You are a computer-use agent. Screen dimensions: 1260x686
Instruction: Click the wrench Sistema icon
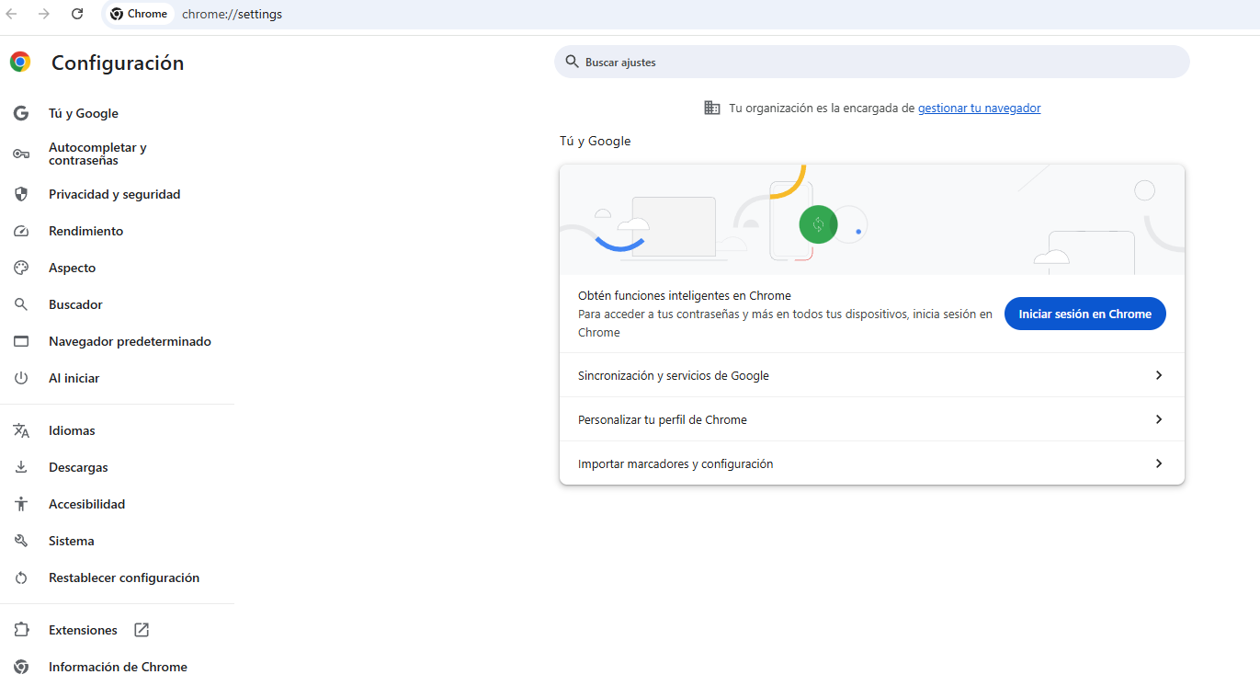[21, 541]
